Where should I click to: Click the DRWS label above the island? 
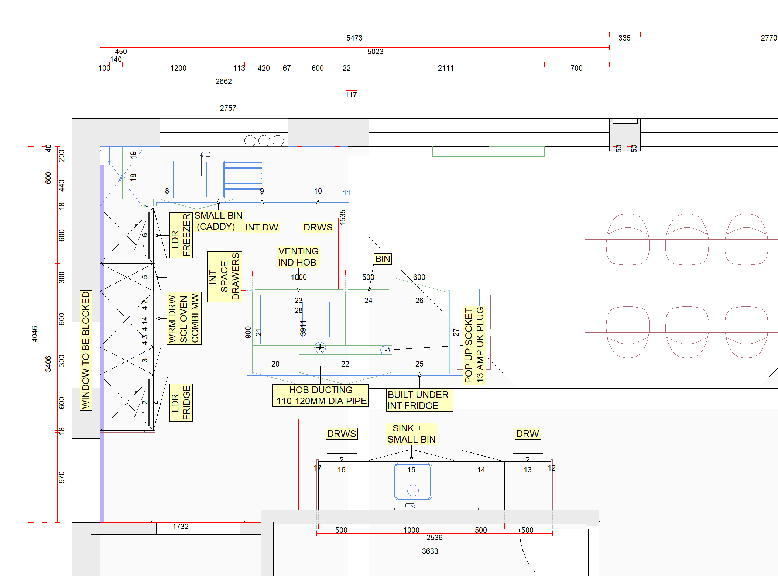pos(318,228)
